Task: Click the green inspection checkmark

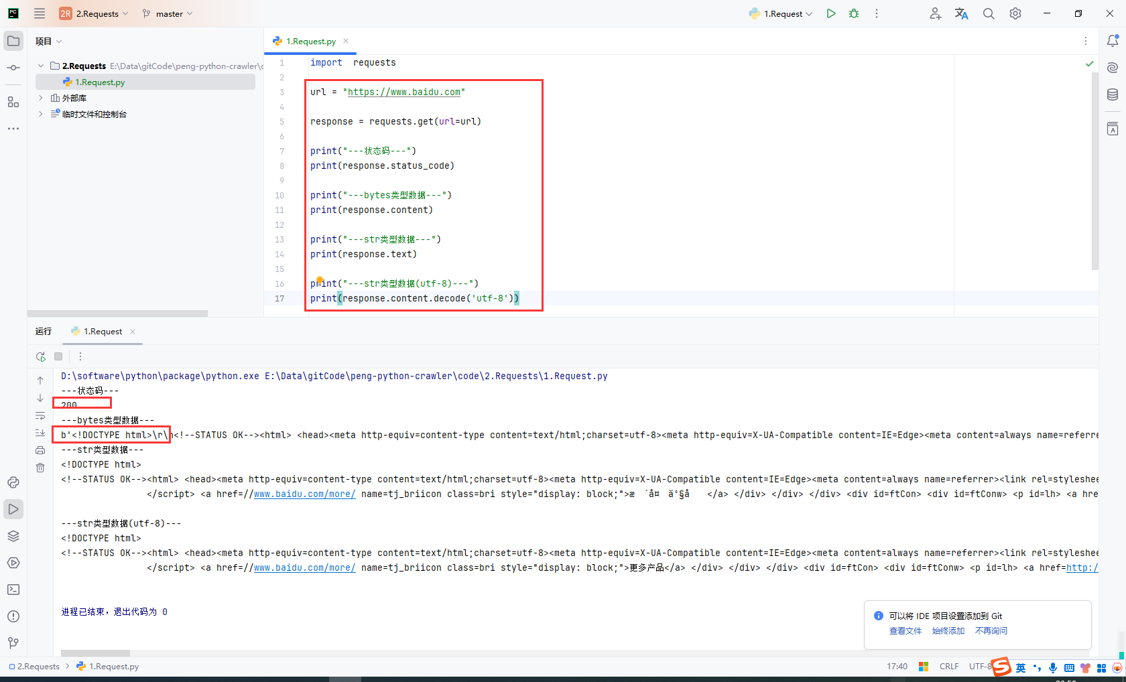Action: point(1090,64)
